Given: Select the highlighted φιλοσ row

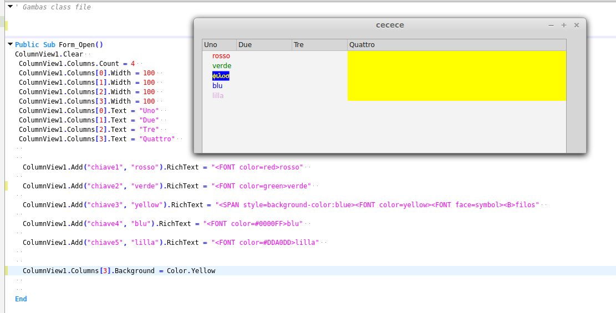Looking at the screenshot, I should [x=221, y=76].
